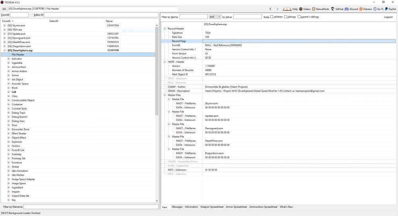Expand the Armor Addon group
This screenshot has height=216, width=398.
click(9, 71)
